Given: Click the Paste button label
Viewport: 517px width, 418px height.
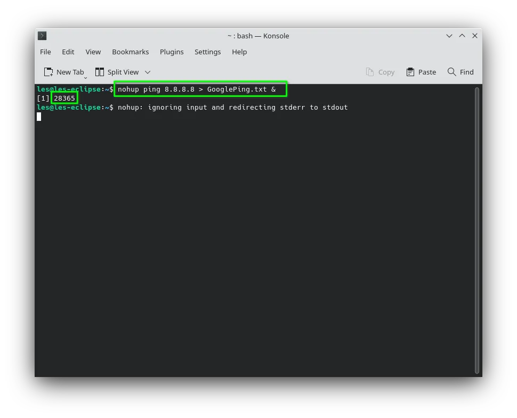Looking at the screenshot, I should coord(427,72).
